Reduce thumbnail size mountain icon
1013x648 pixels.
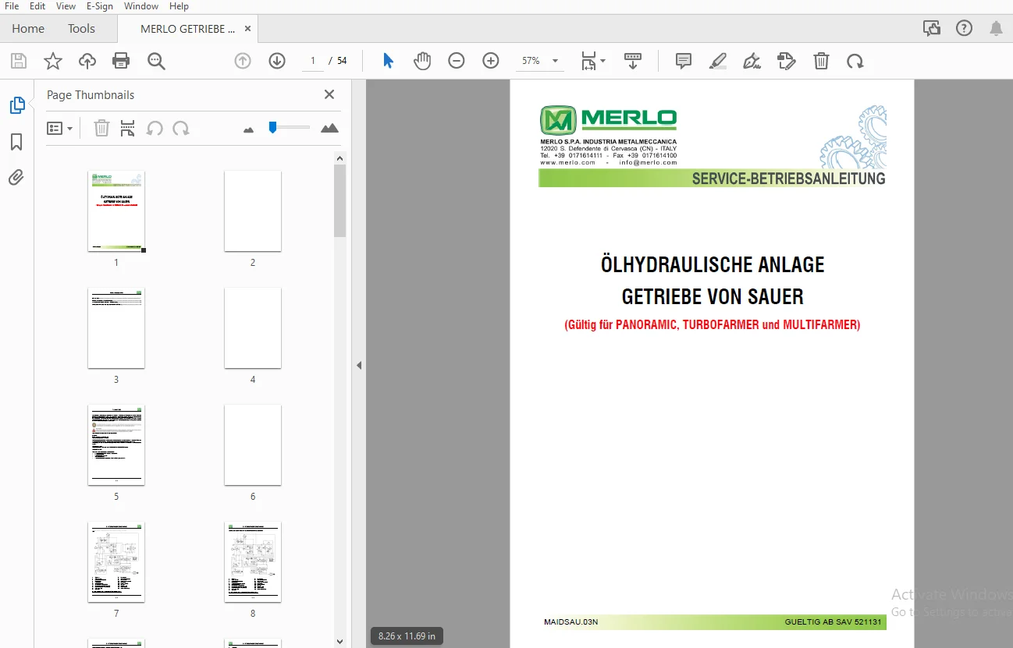tap(249, 129)
